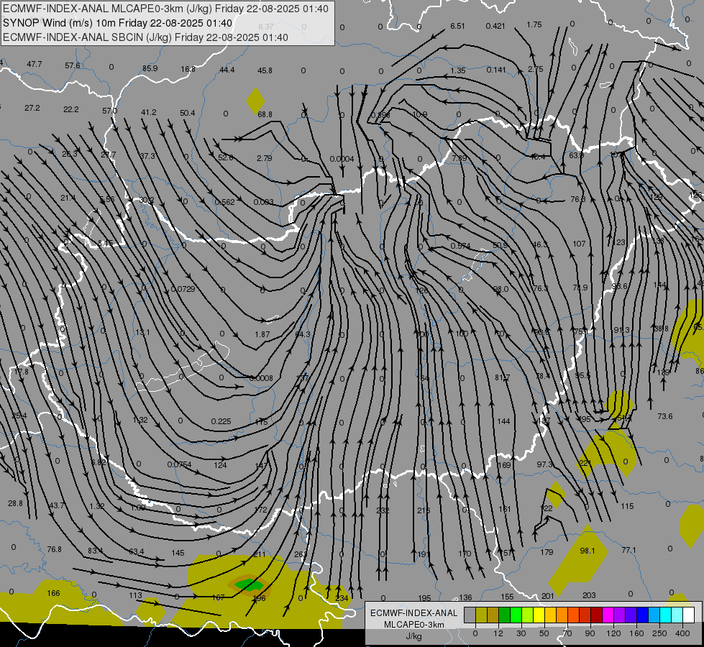This screenshot has height=647, width=704.
Task: Click the legend tick value 90
Action: pos(590,633)
